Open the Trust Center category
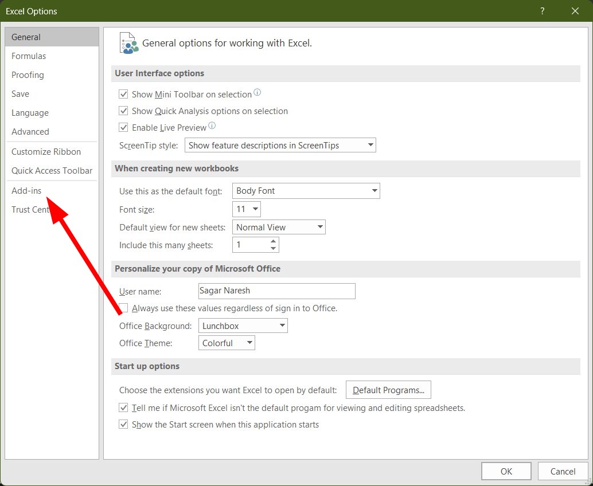 52,209
